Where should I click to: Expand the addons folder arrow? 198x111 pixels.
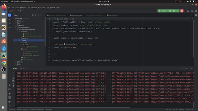tap(16, 25)
